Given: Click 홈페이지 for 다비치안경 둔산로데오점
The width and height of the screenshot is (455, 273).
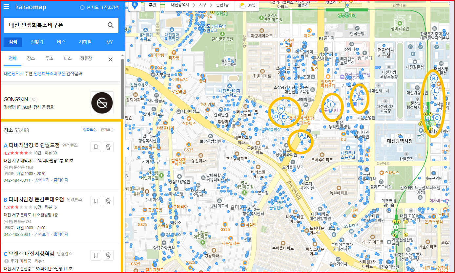Looking at the screenshot, I should point(61,234).
